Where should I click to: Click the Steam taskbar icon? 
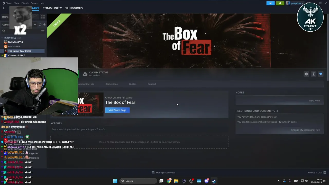tap(214, 181)
